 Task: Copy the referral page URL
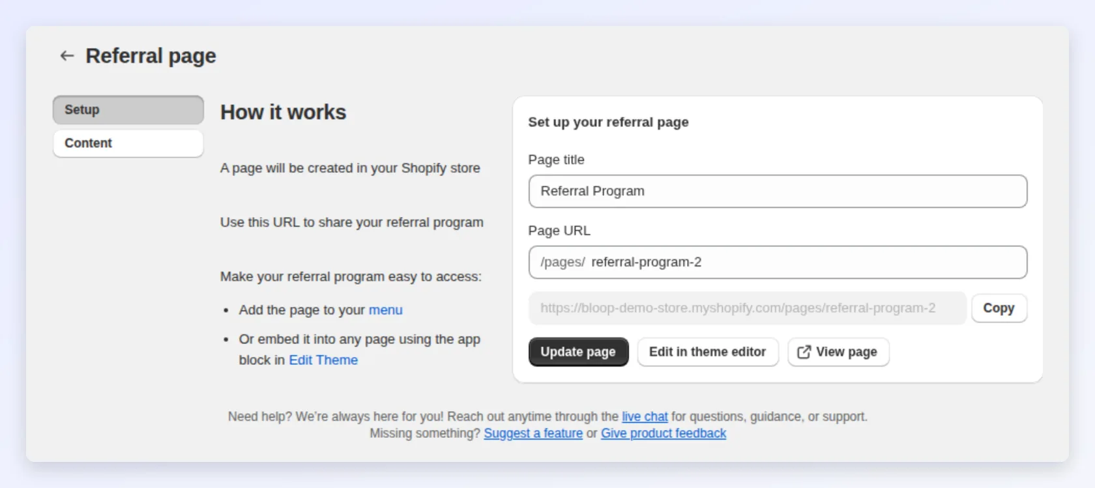999,308
